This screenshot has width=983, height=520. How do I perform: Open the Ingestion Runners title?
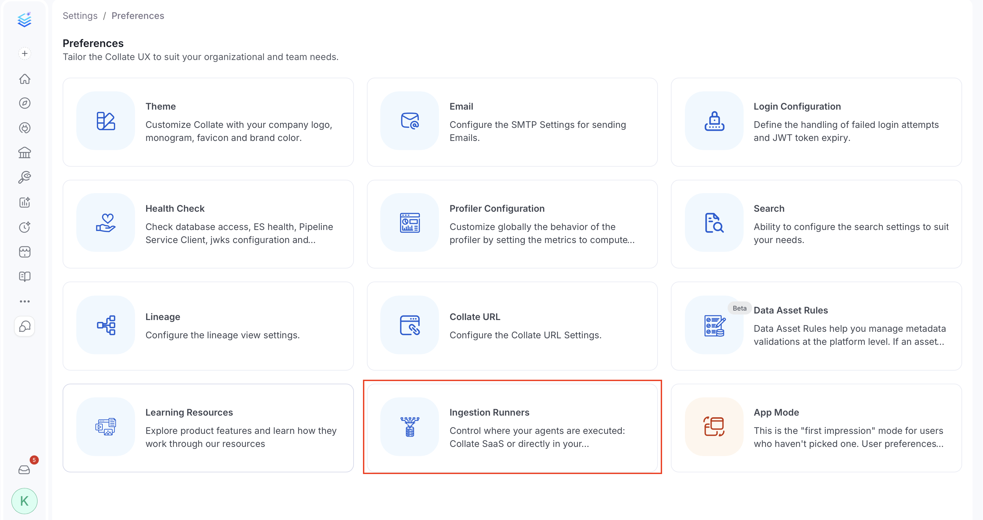pyautogui.click(x=489, y=412)
